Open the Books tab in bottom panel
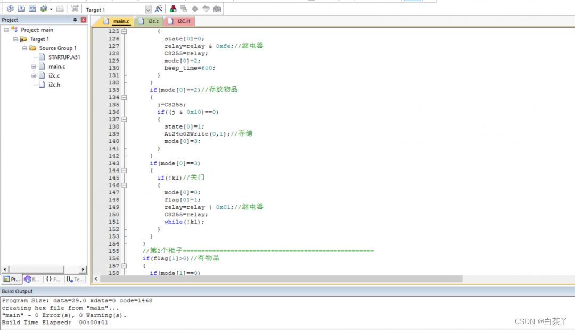 (31, 279)
